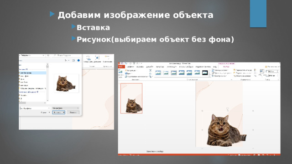Click blue star icon in left ribbon

pyautogui.click(x=97, y=58)
